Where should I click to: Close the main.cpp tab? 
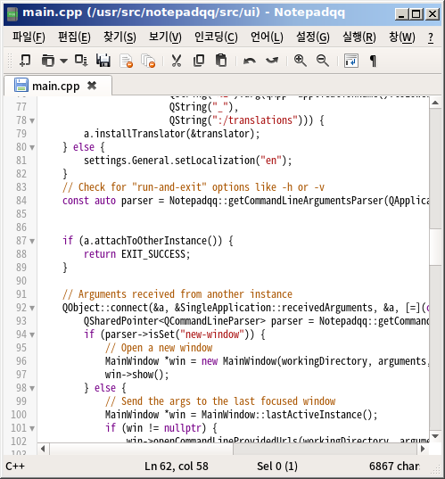pyautogui.click(x=92, y=86)
